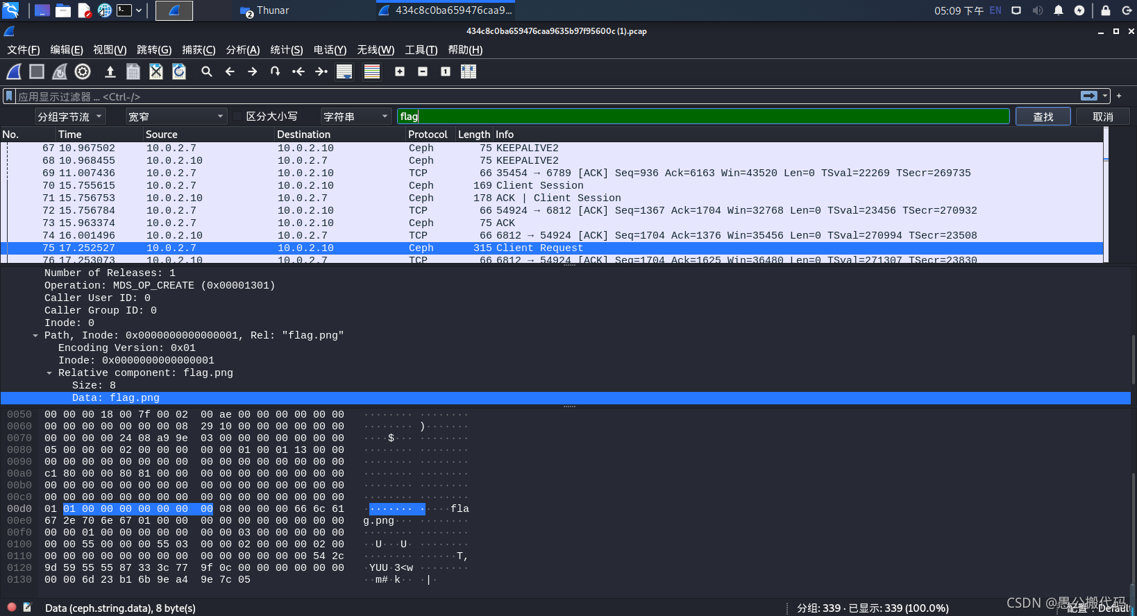Open a capture file
Viewport: 1137px width, 616px height.
click(110, 71)
